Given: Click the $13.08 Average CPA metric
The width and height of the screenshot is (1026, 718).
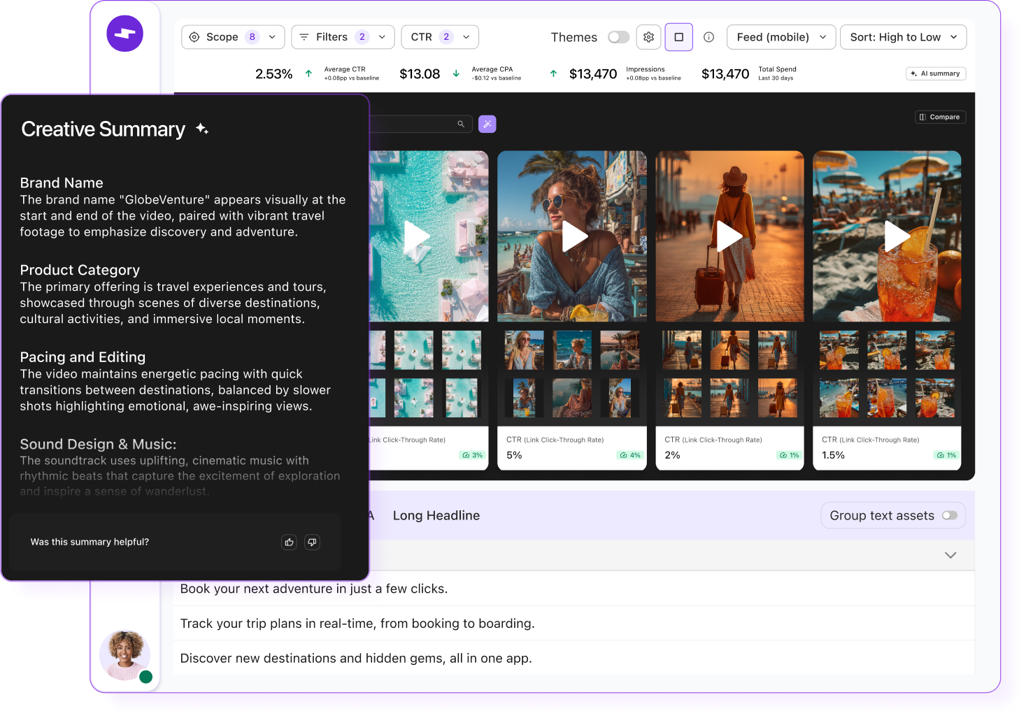Looking at the screenshot, I should [x=420, y=74].
